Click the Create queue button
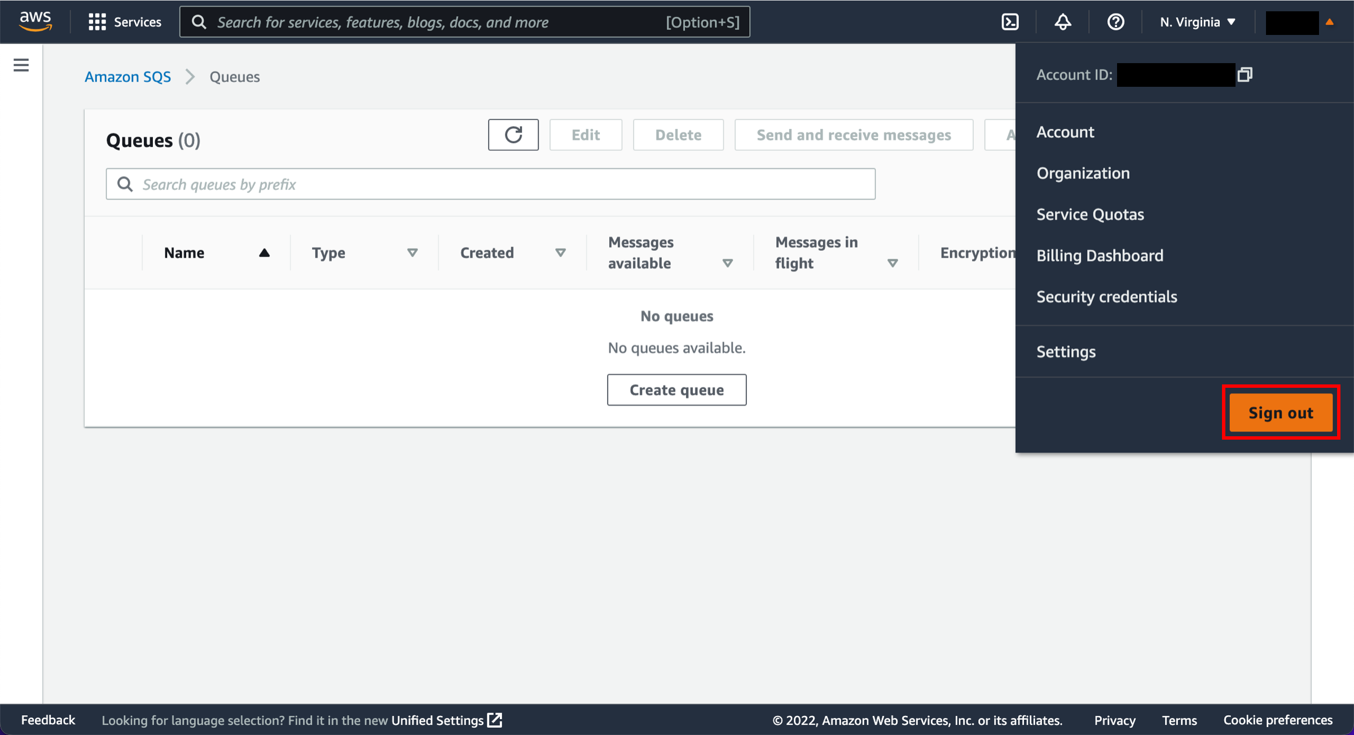This screenshot has height=735, width=1354. click(676, 389)
